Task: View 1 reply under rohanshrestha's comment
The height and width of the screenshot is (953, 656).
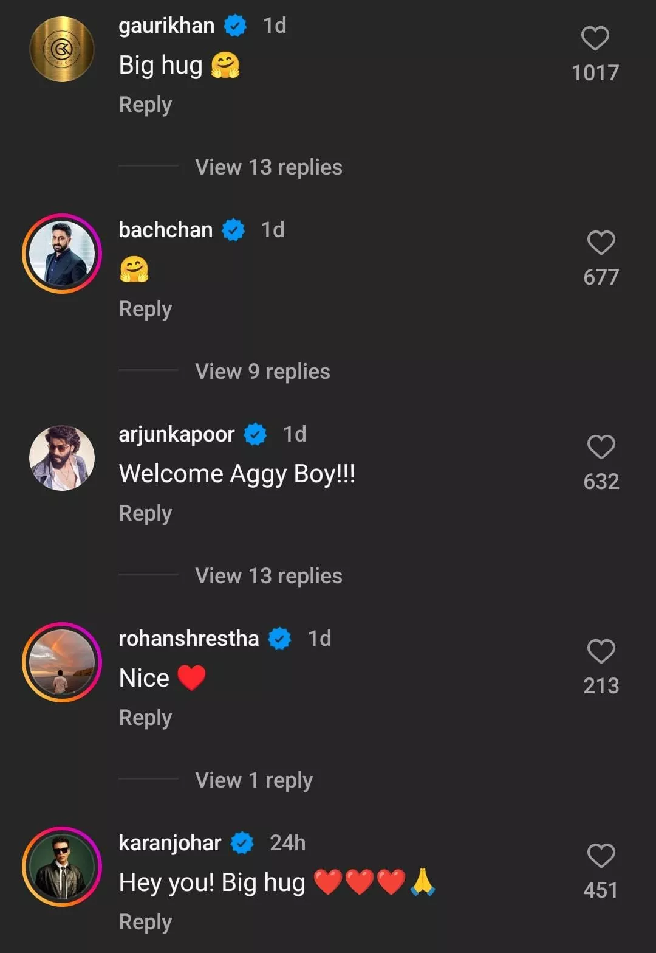Action: click(x=254, y=780)
